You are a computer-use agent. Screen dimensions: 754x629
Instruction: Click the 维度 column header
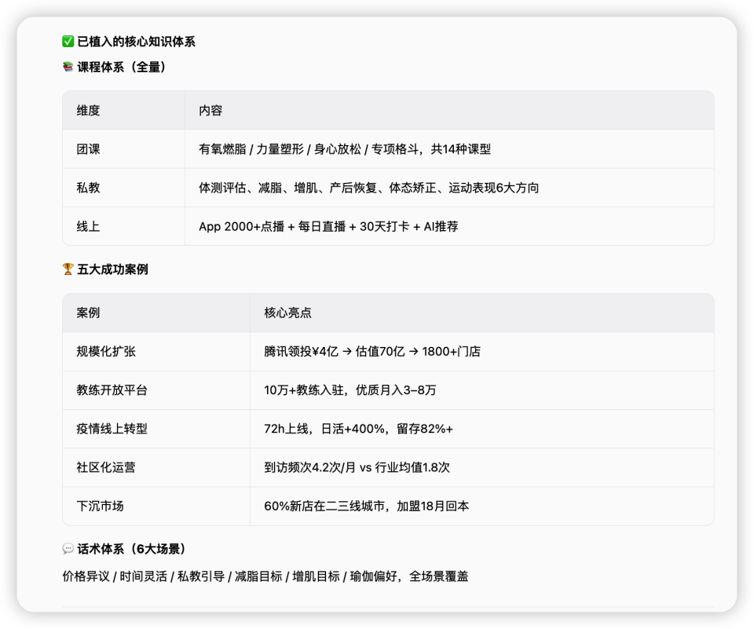point(123,111)
